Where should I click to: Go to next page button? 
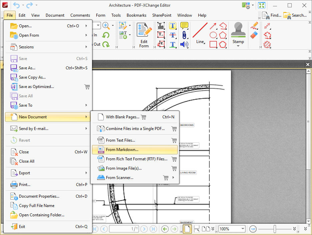pos(144,229)
